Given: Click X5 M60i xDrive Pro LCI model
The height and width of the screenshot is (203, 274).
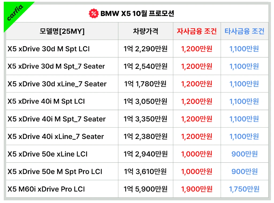Looking at the screenshot, I should [46, 189].
